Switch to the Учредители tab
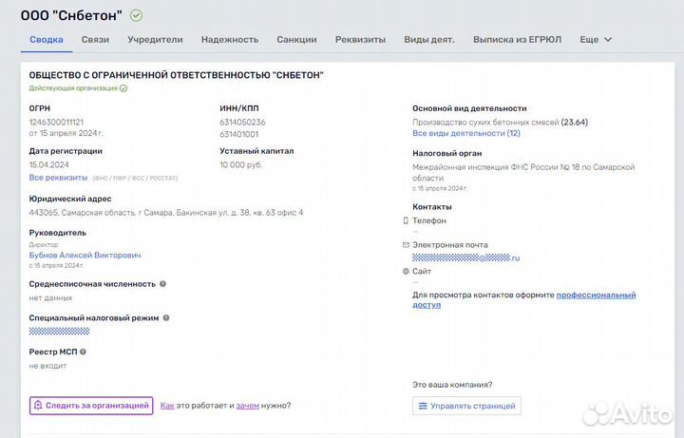684x438 pixels. click(155, 40)
